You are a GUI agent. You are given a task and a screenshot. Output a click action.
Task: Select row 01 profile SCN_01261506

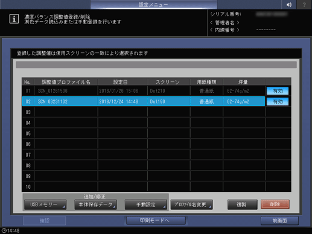pos(143,91)
